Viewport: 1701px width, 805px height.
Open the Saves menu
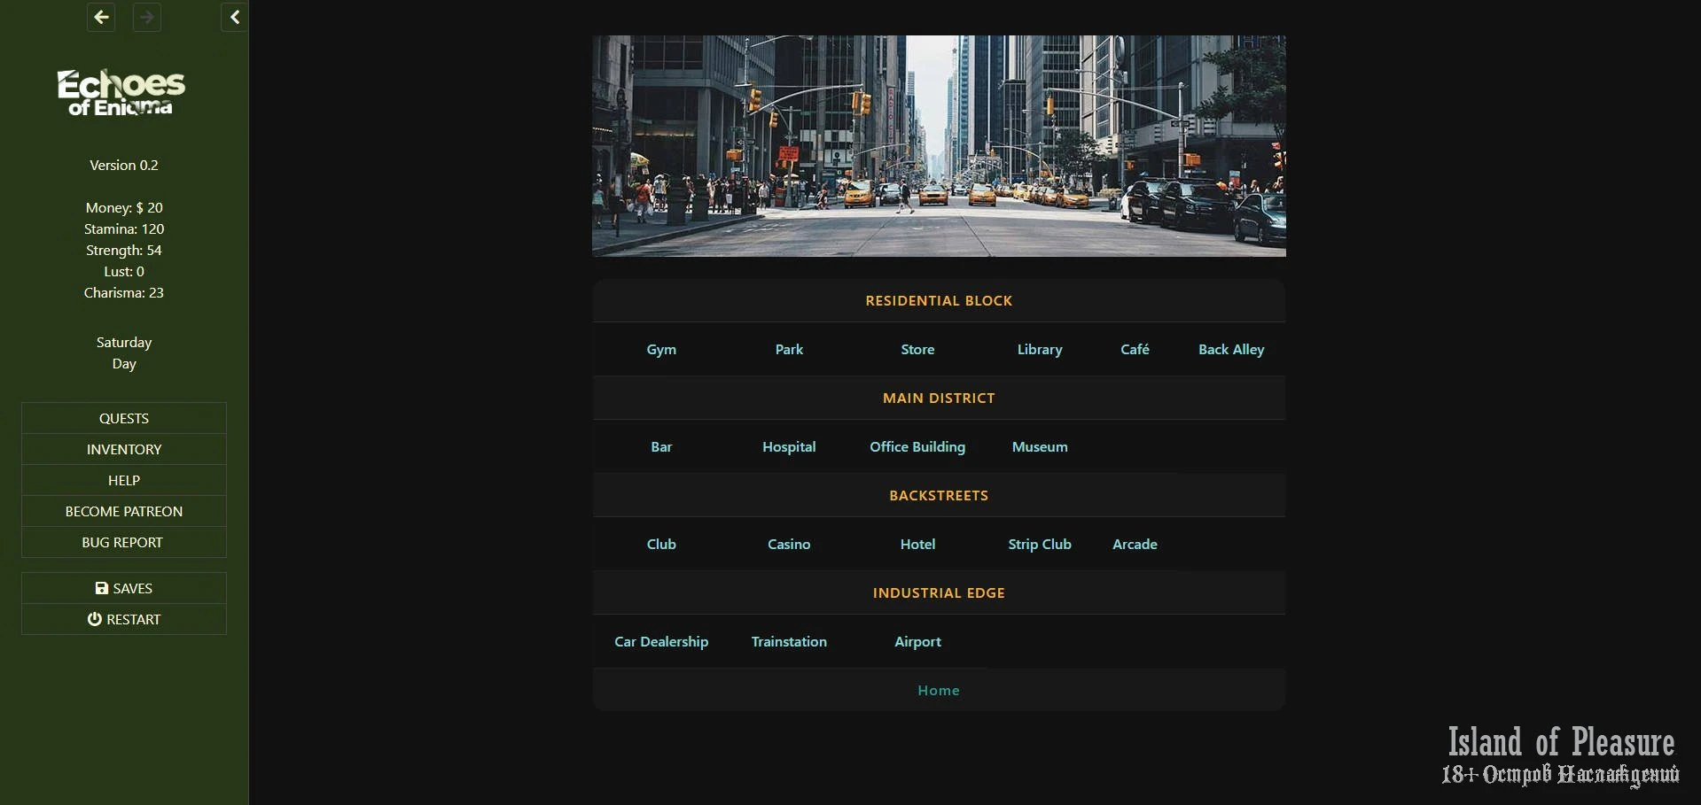pyautogui.click(x=124, y=588)
